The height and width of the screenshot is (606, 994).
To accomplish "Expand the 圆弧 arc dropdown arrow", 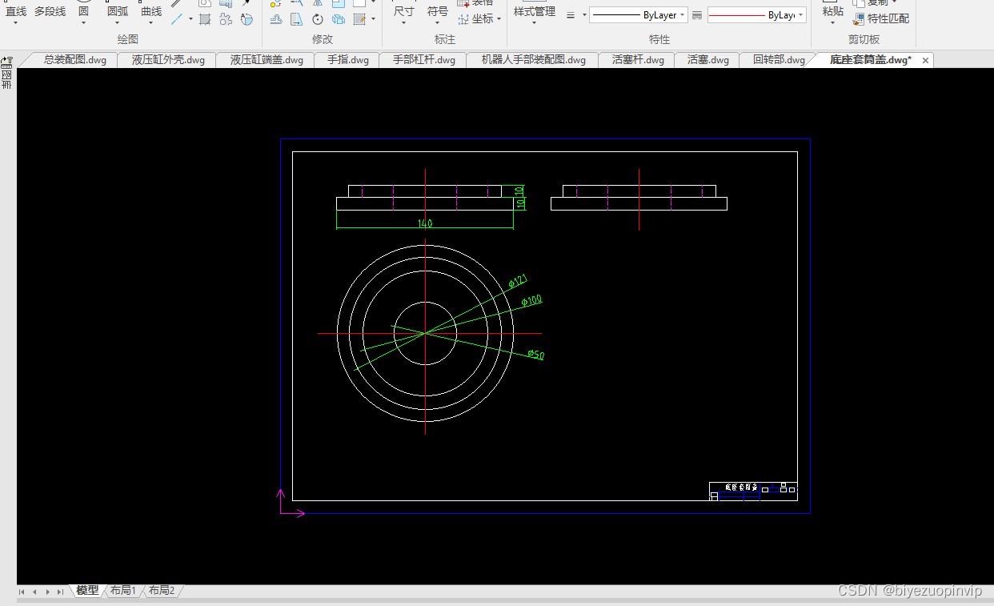I will click(117, 22).
